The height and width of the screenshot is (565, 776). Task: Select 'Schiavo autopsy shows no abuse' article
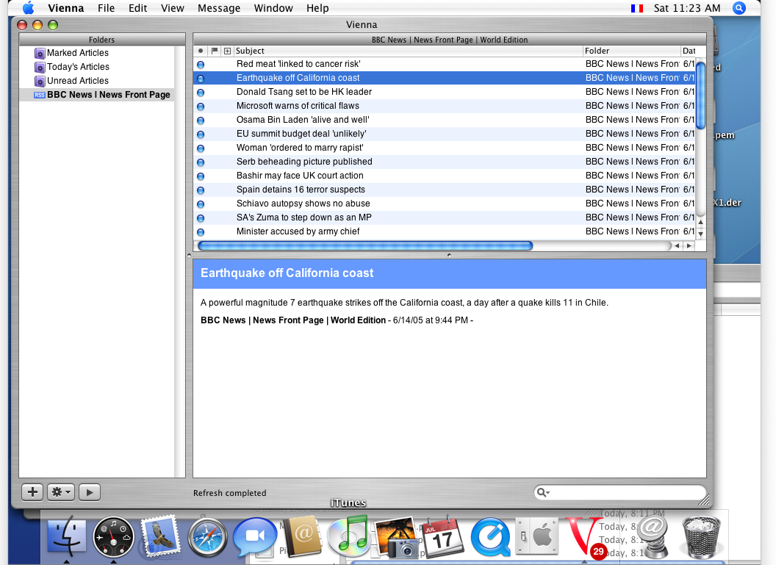(445, 204)
